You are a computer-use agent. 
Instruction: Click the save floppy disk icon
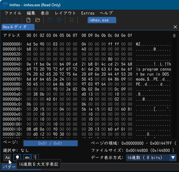[x=50, y=20]
